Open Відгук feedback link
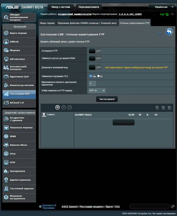Image resolution: width=177 pixels, height=216 pixels. click(x=109, y=207)
